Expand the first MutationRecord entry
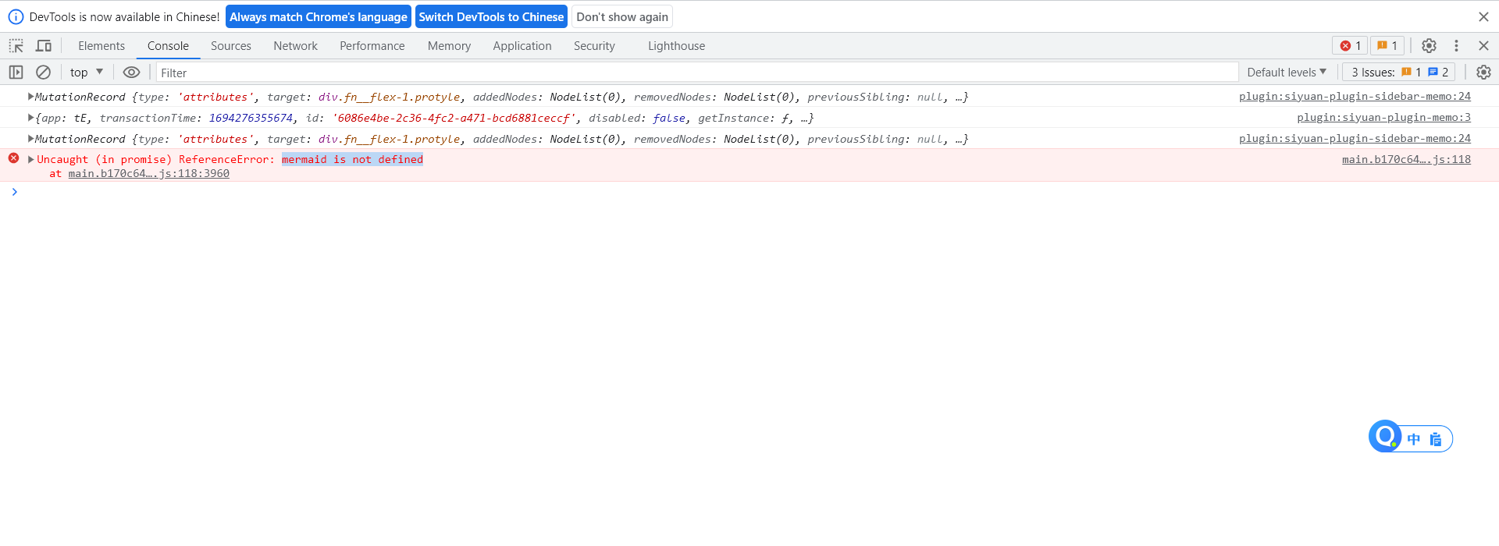1499x546 pixels. click(30, 97)
